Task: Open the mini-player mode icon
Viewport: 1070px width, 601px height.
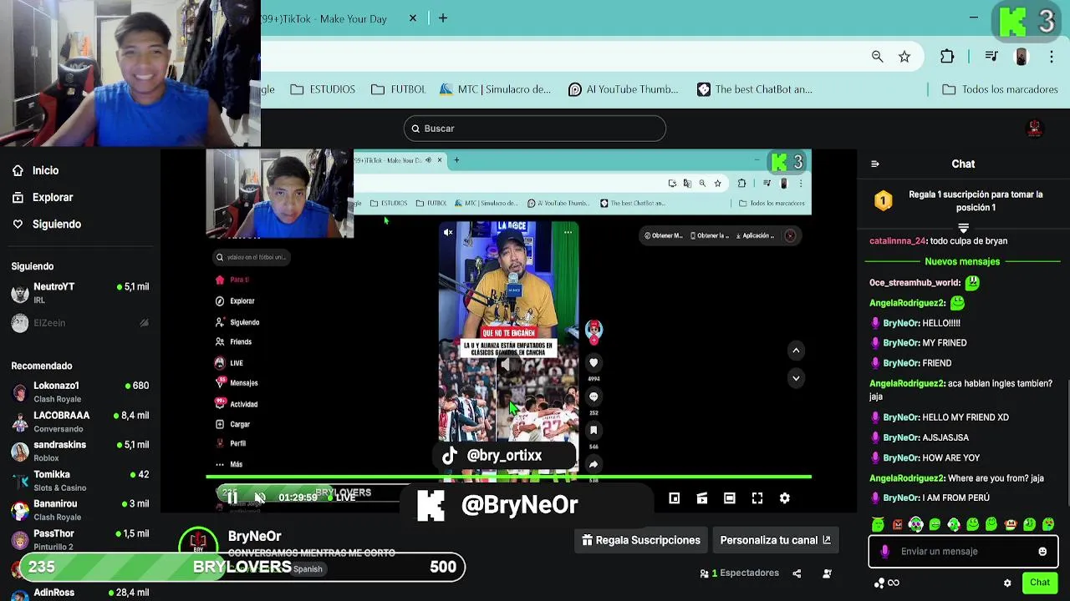Action: [x=675, y=498]
